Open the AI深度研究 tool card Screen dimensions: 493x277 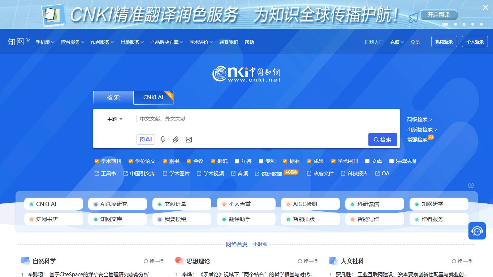(x=117, y=204)
